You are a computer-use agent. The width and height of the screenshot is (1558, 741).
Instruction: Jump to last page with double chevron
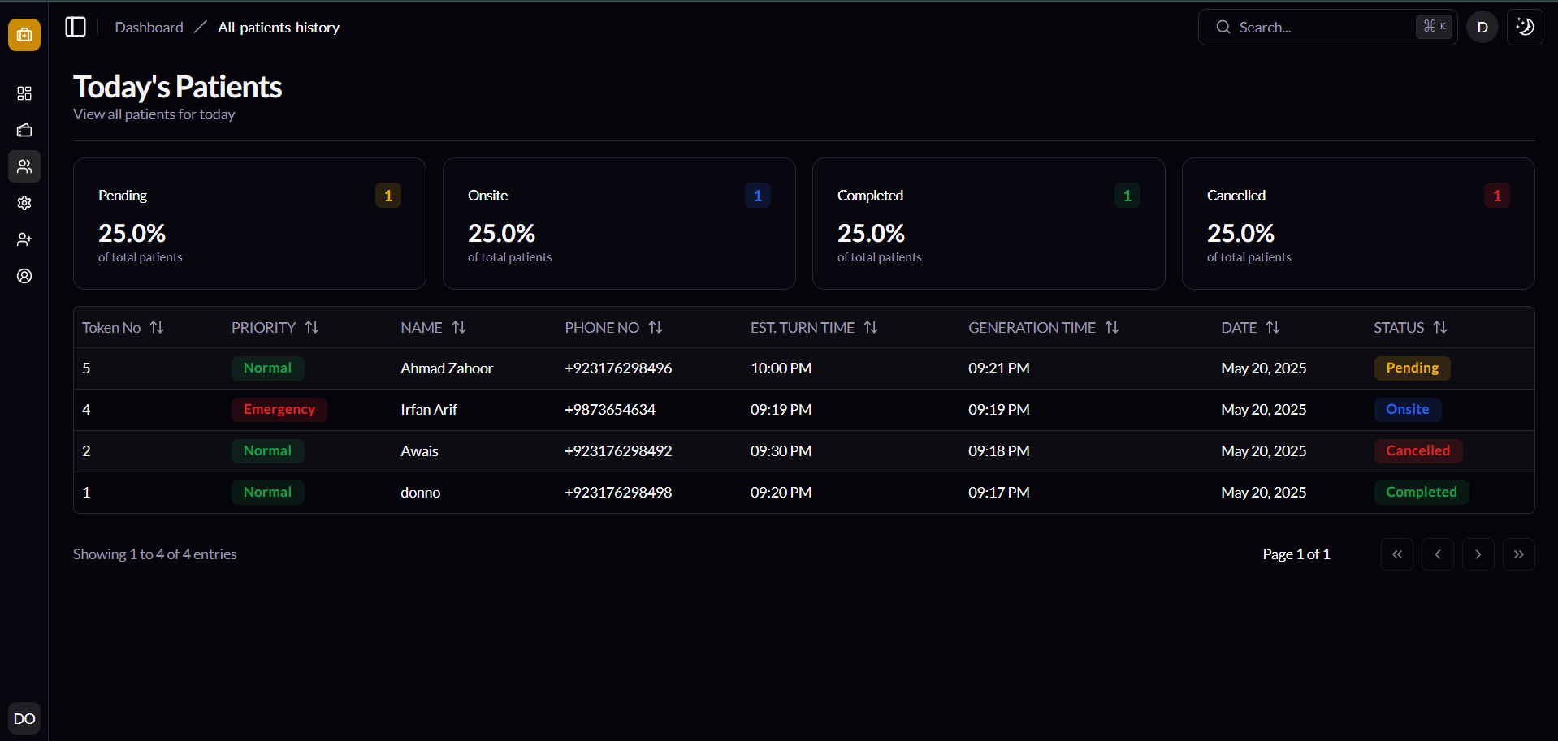pyautogui.click(x=1518, y=554)
